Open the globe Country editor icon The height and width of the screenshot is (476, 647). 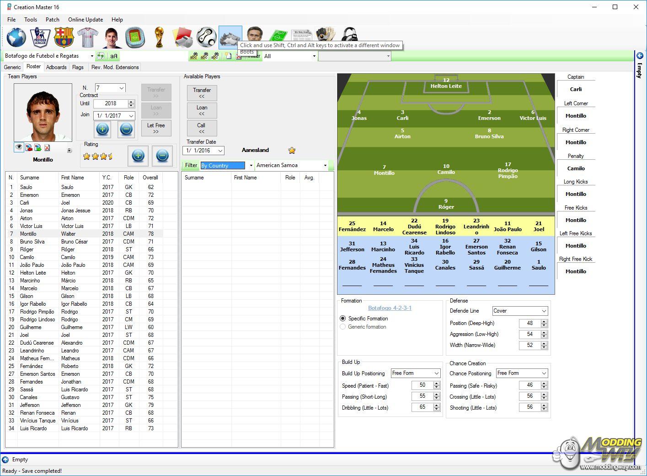click(x=16, y=38)
